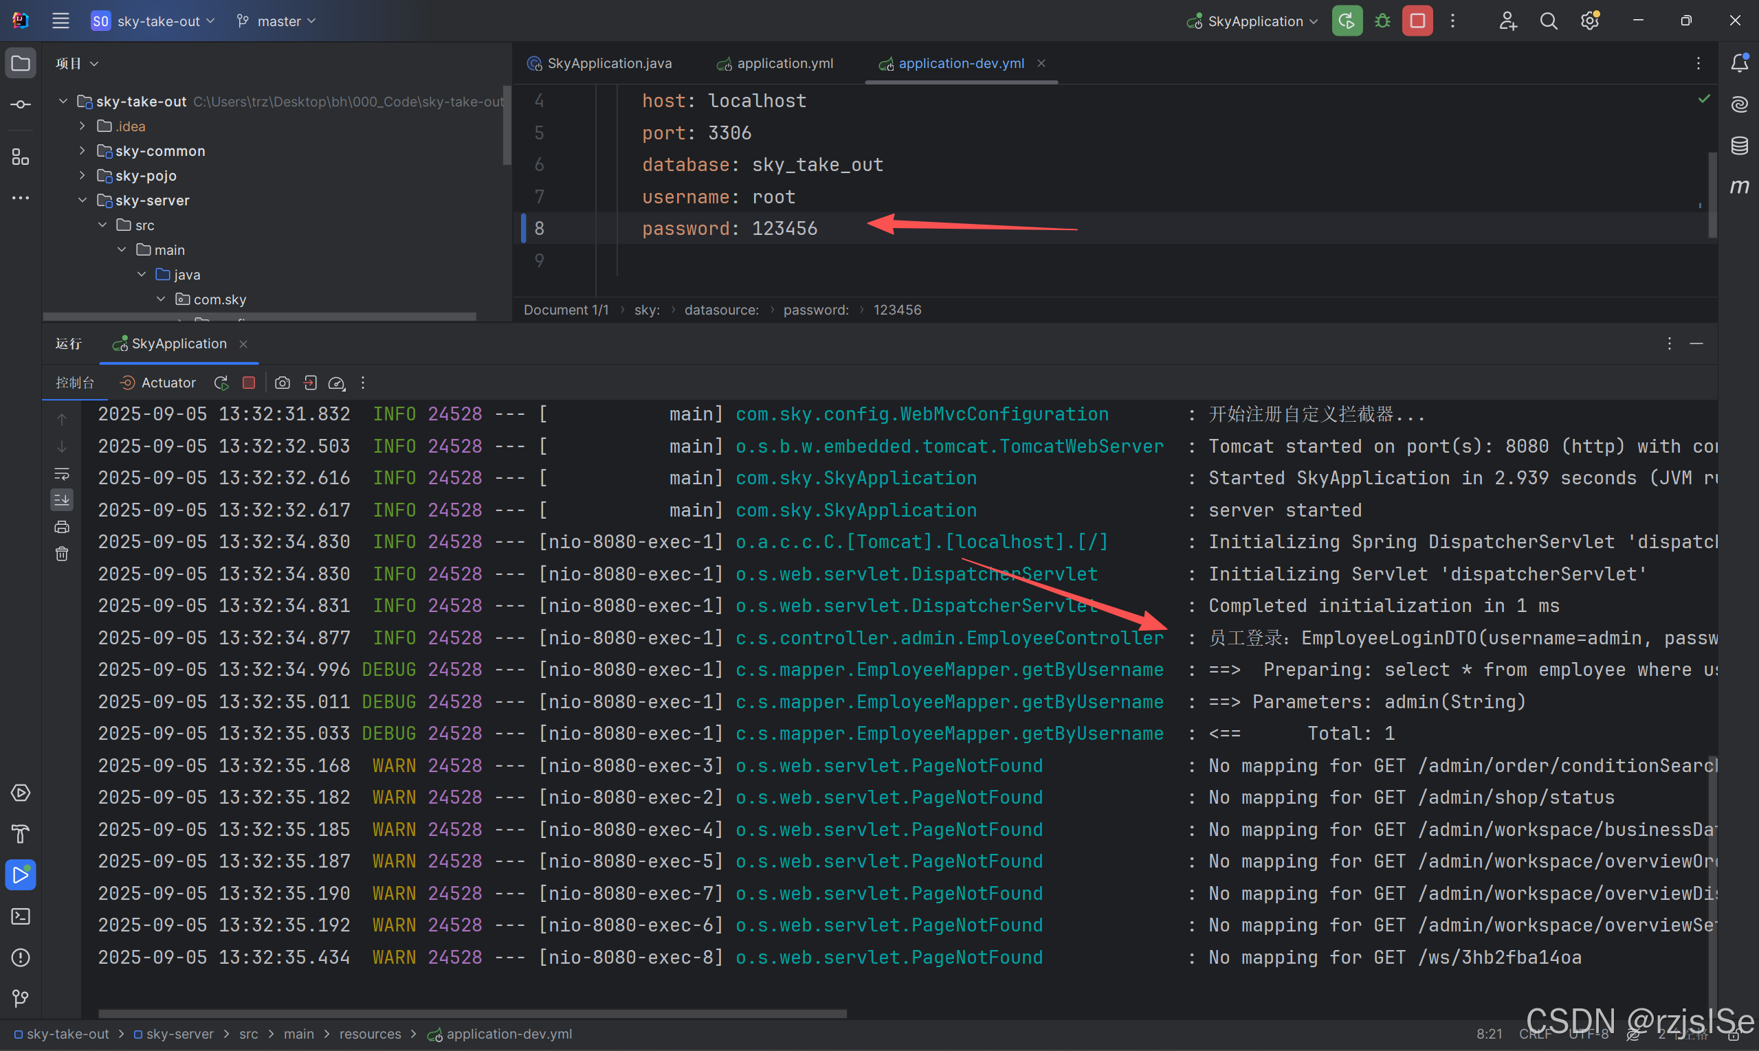The image size is (1759, 1051).
Task: Open Search Everywhere magnifier
Action: point(1549,21)
